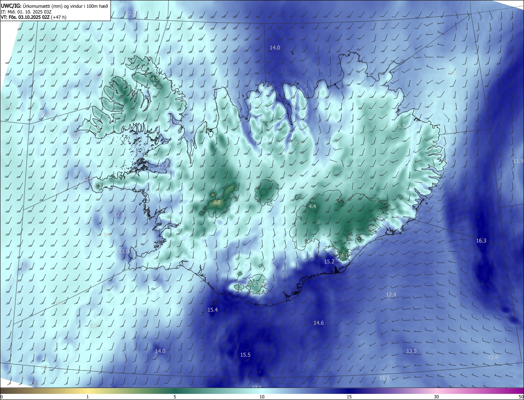Click the 15.2 value label

pos(330,261)
